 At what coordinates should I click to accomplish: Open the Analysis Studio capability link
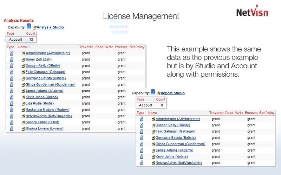50,27
